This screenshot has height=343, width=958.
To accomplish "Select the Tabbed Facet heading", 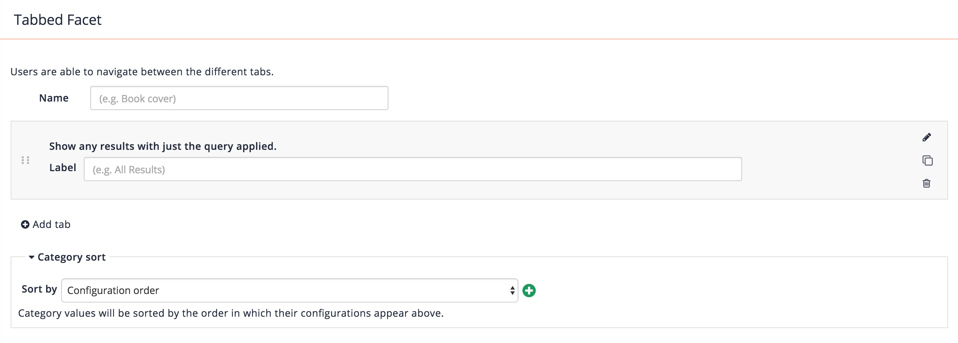I will [57, 20].
